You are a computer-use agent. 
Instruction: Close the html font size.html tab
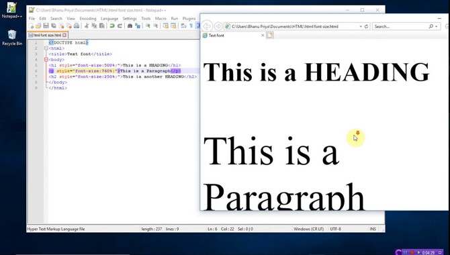coord(64,35)
